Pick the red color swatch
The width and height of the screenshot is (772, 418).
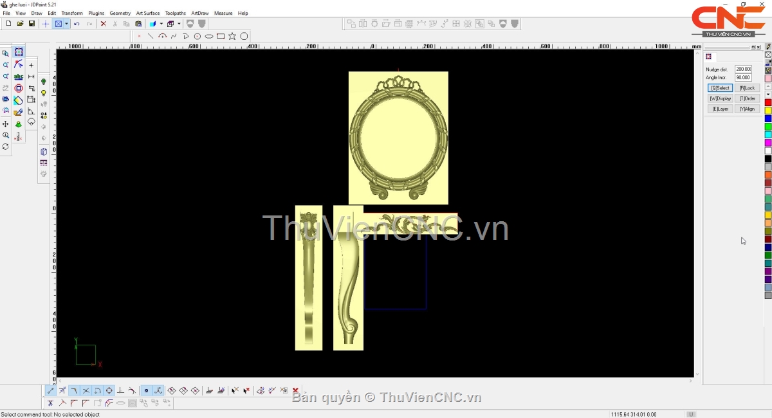pyautogui.click(x=768, y=103)
